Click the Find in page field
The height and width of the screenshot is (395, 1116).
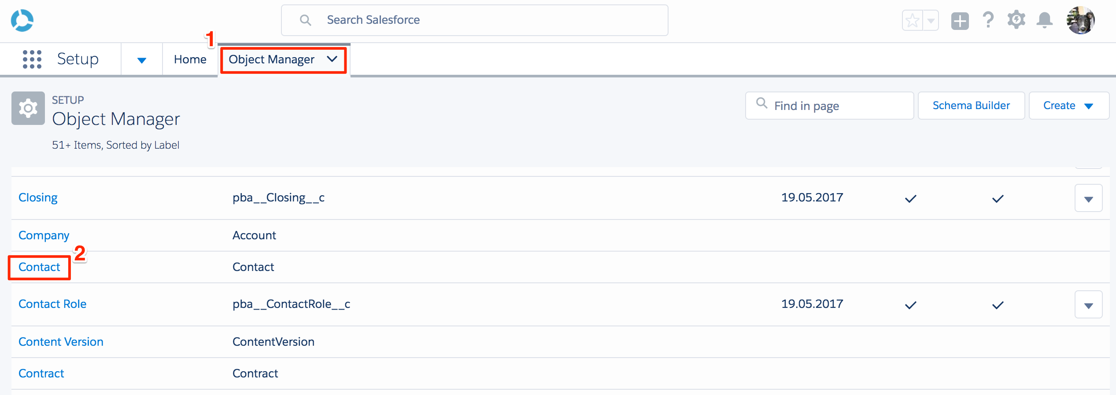click(829, 106)
